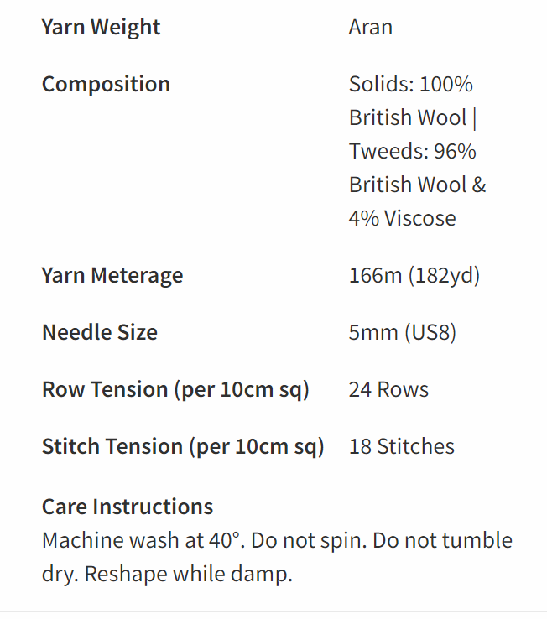Click the Solids: 100% text line
Viewport: 547px width, 619px height.
click(411, 84)
